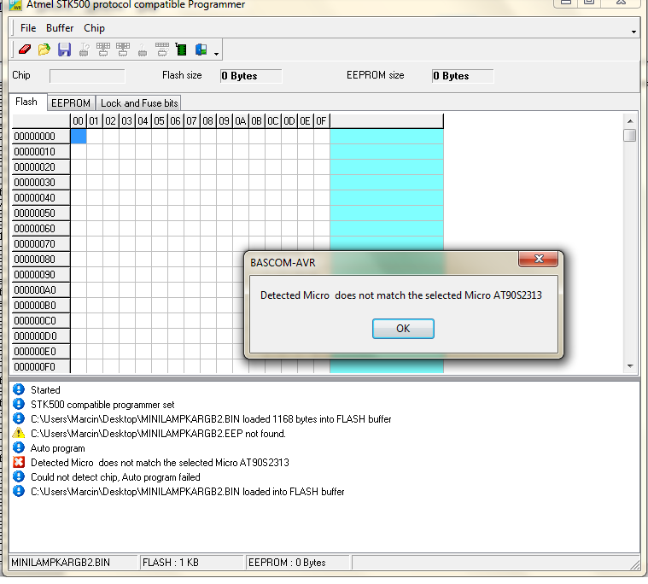Viewport: 648px width, 584px height.
Task: Select address row 00000040
Action: point(41,198)
